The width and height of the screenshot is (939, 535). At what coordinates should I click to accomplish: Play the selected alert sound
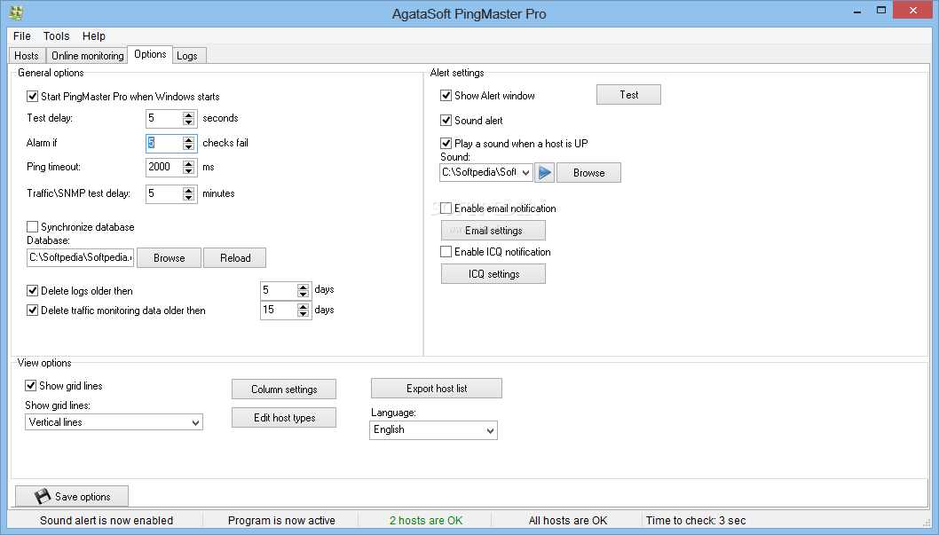point(544,173)
